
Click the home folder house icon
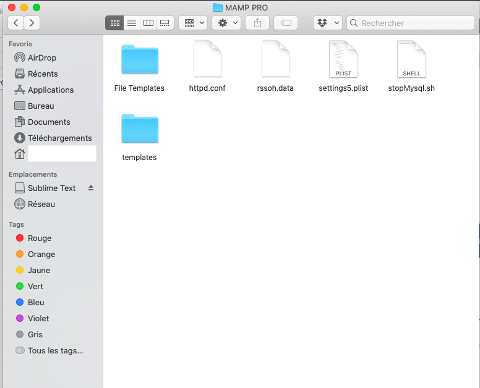[20, 153]
